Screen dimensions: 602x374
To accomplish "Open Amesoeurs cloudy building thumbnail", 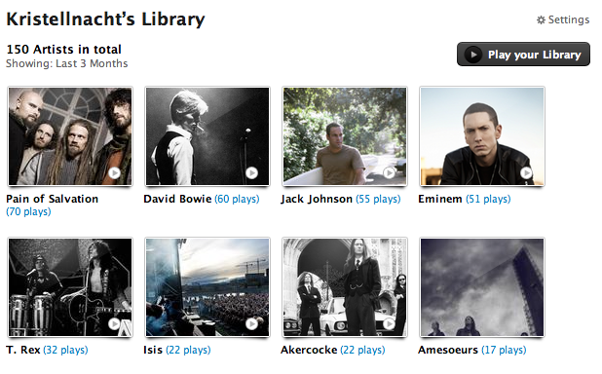I will point(482,287).
